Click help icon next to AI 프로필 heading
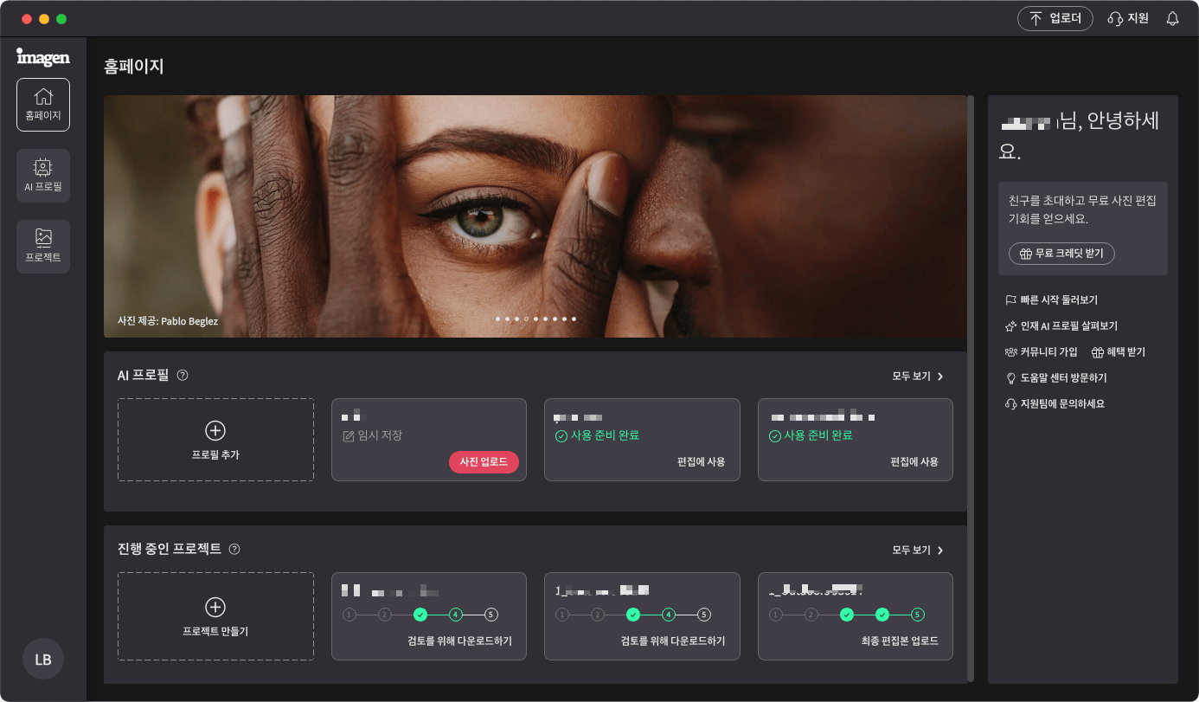Viewport: 1199px width, 702px height. [x=183, y=376]
